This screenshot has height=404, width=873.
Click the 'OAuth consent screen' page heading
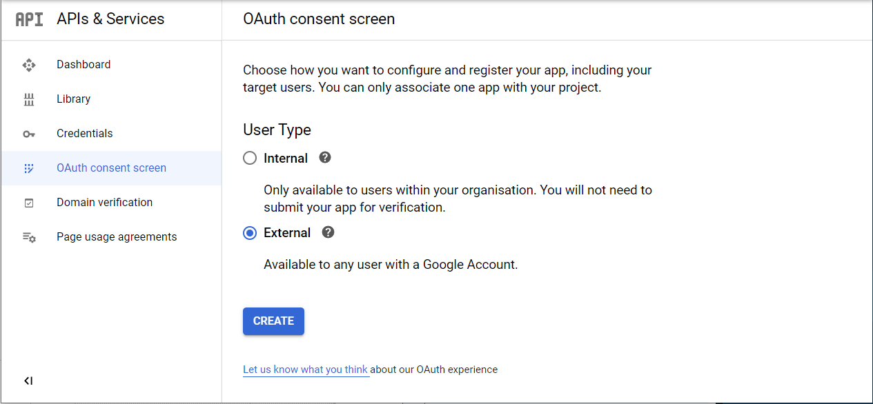tap(319, 19)
